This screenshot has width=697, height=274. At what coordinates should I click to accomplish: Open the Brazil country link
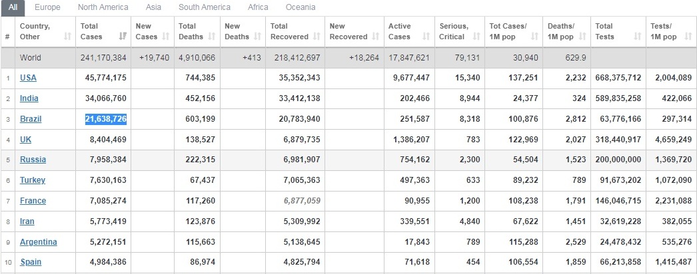click(x=31, y=119)
